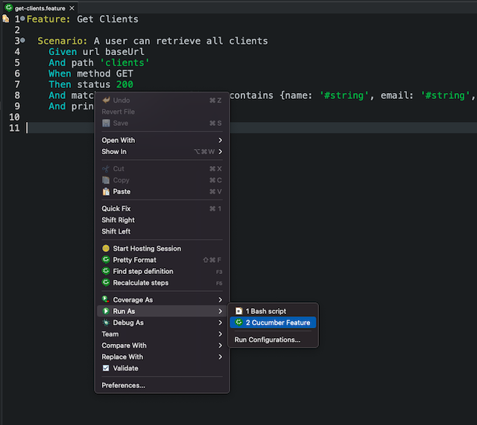Open the Replace With submenu
Screen dimensions: 477x425
click(x=162, y=357)
